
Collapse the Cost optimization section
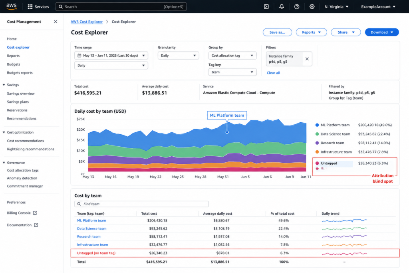(4, 132)
